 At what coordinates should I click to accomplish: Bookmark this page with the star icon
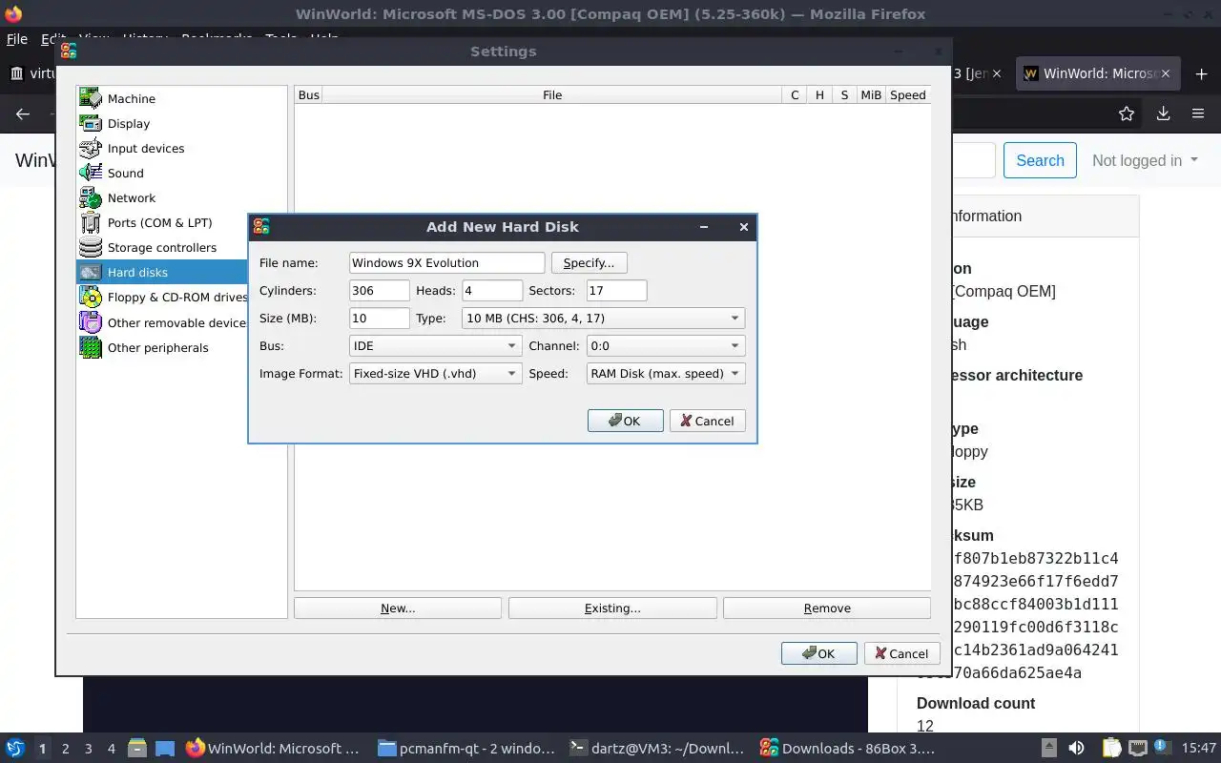click(1127, 113)
